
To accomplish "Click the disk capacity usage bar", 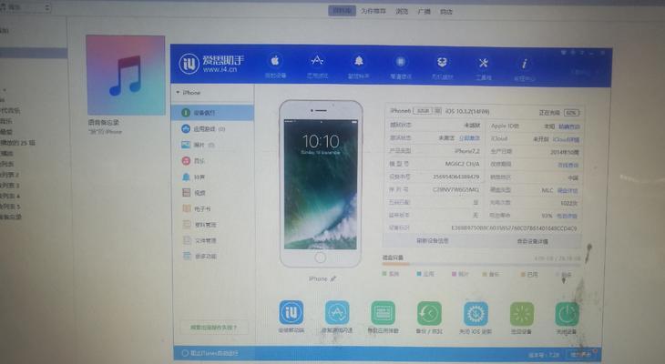I will click(481, 265).
